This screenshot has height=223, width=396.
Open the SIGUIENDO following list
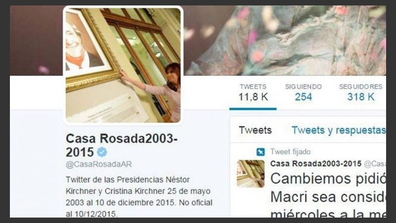tap(303, 93)
